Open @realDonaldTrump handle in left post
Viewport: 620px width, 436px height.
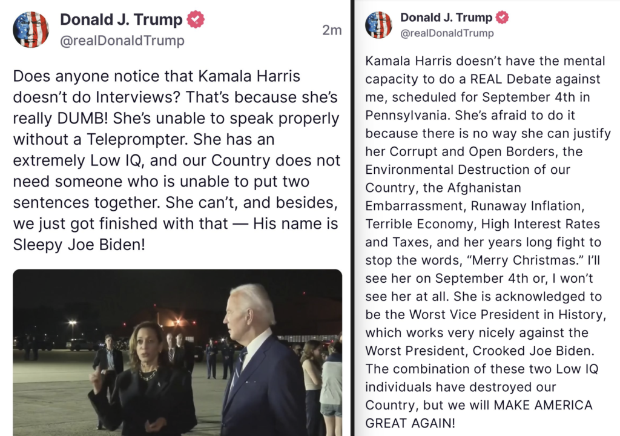click(122, 41)
